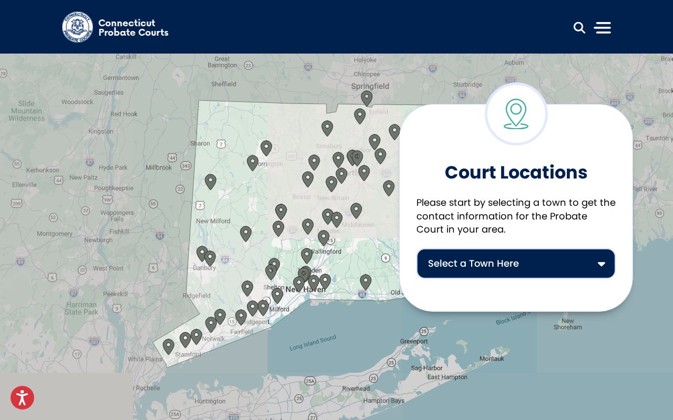Select pin partly overlapping I-384 shield area
The height and width of the screenshot is (420, 673).
(x=389, y=188)
